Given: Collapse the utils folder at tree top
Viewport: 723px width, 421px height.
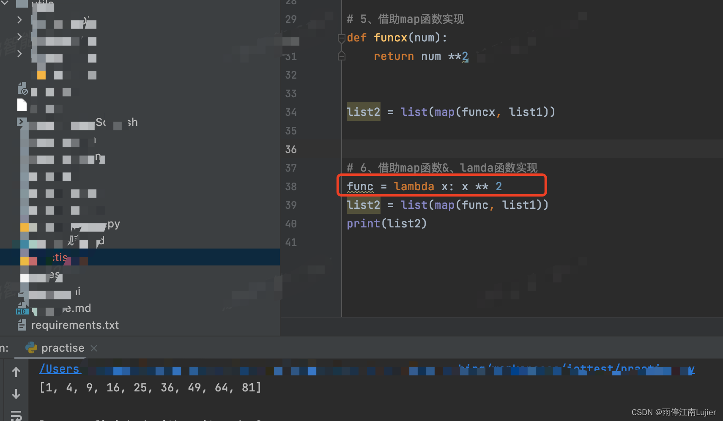Looking at the screenshot, I should pyautogui.click(x=5, y=3).
